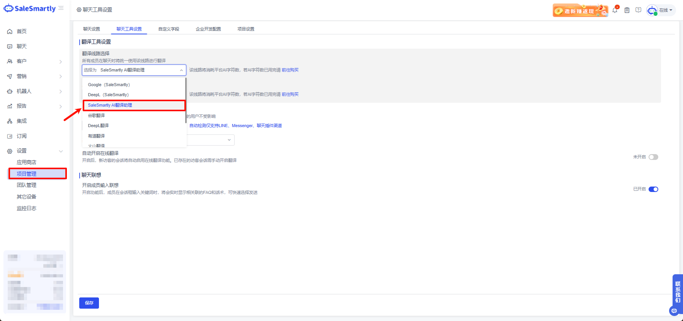This screenshot has width=683, height=321.
Task: Click the dropdown list scrollbar
Action: coord(186,100)
